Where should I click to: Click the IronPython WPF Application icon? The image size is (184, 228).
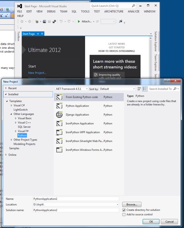coord(59,132)
